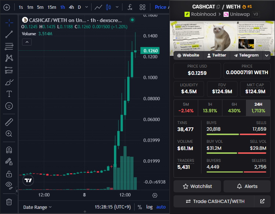Image resolution: width=275 pixels, height=214 pixels.
Task: Open the emoji icons tool
Action: pos(9,106)
